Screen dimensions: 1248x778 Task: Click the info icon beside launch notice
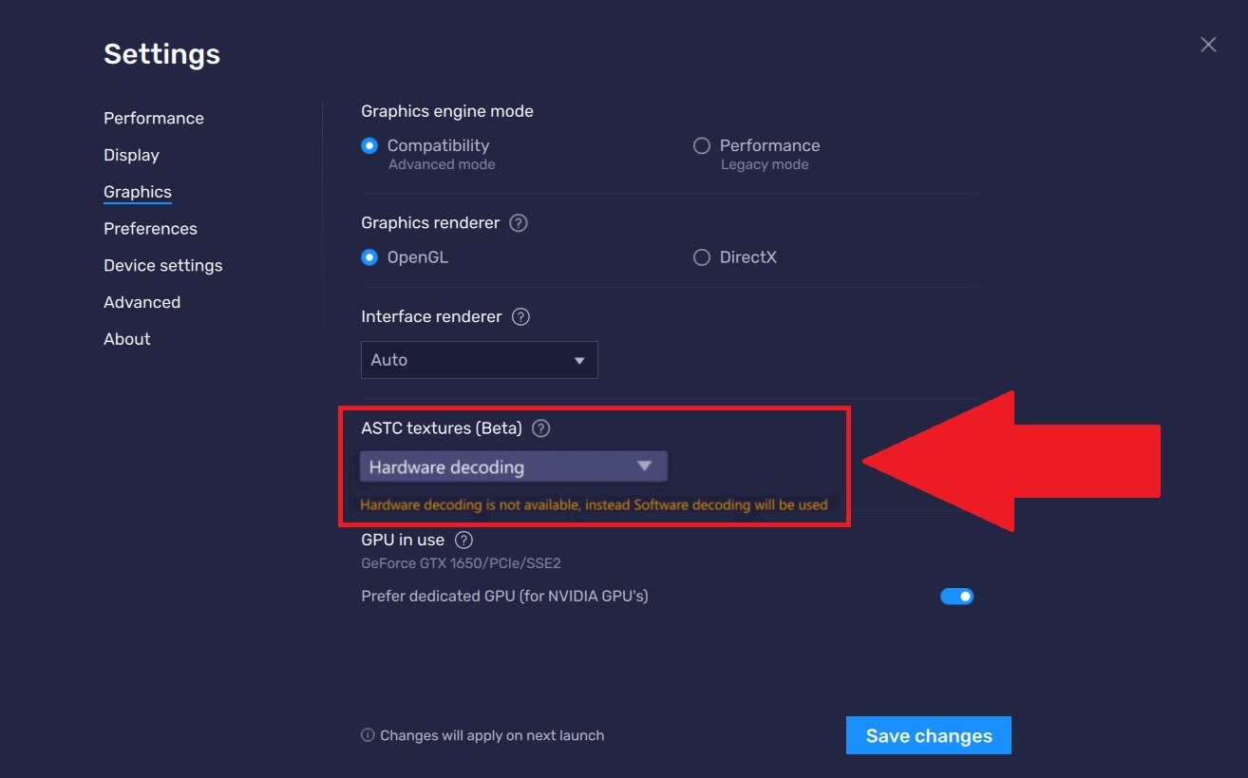tap(369, 735)
